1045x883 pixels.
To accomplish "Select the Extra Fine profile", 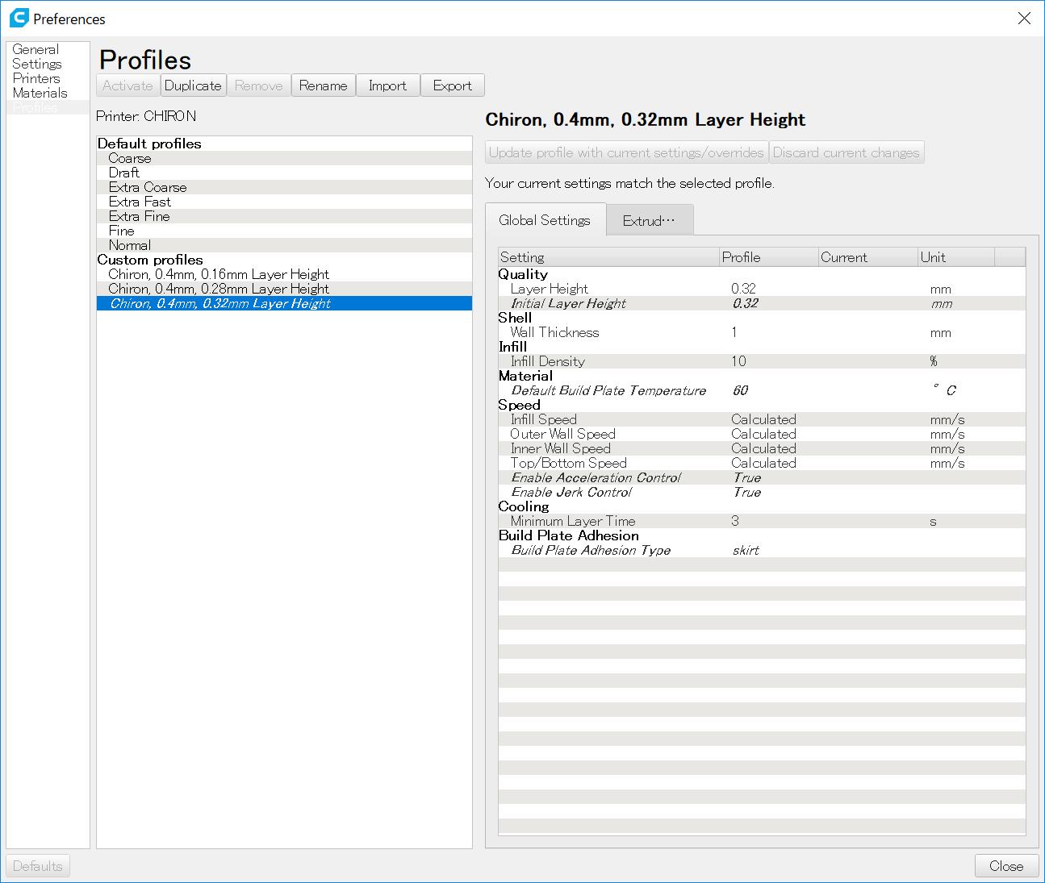I will tap(284, 216).
